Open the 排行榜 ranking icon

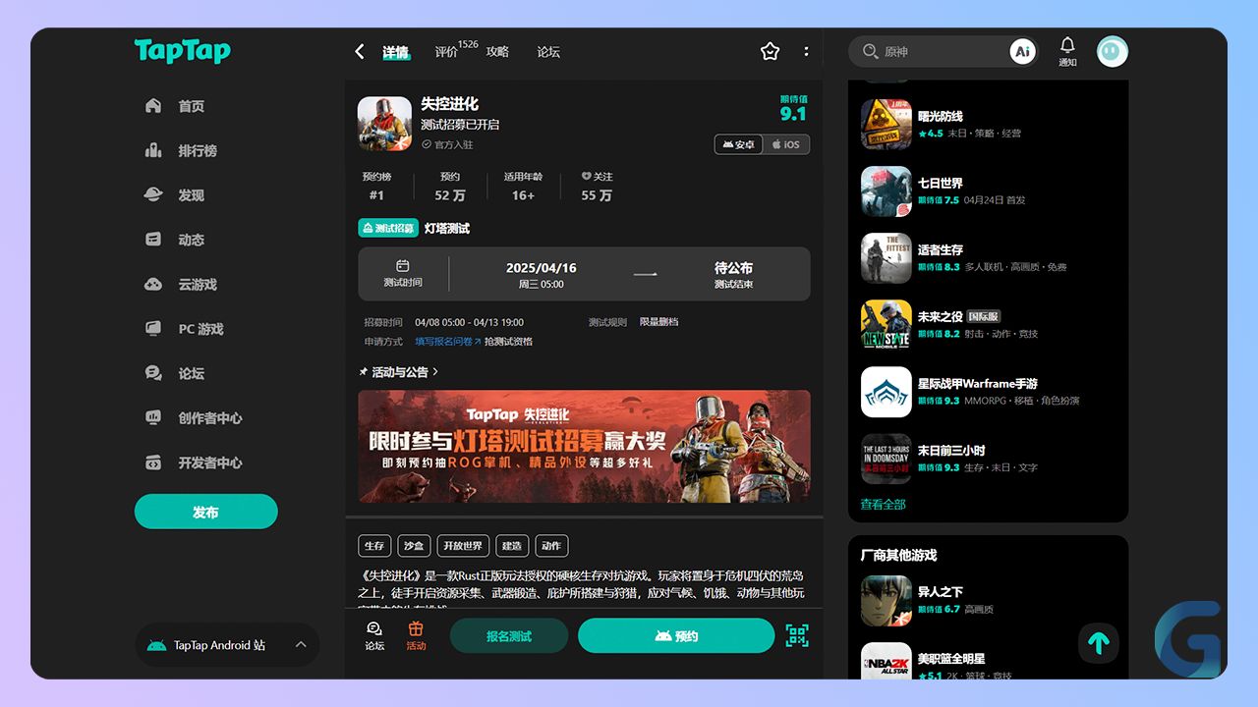(153, 150)
